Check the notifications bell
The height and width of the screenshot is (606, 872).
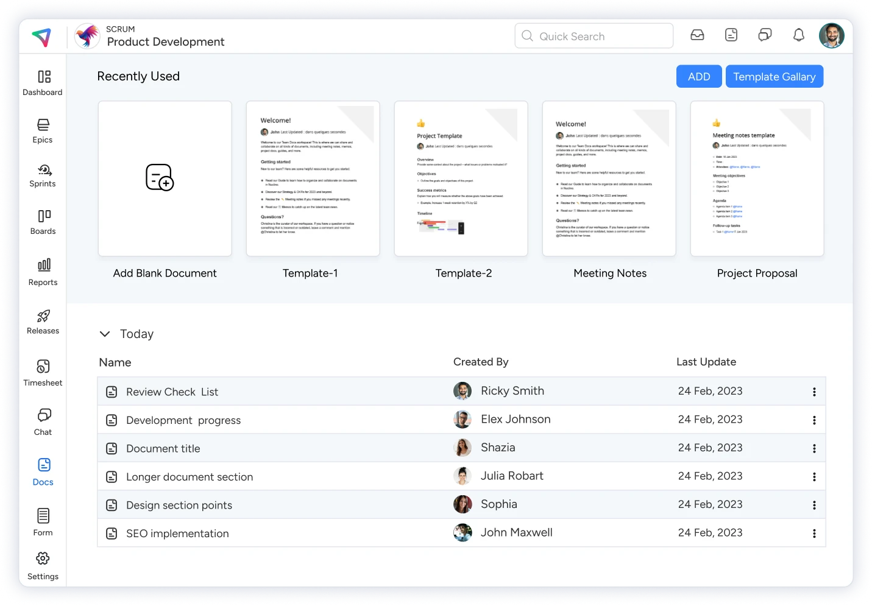pyautogui.click(x=798, y=35)
